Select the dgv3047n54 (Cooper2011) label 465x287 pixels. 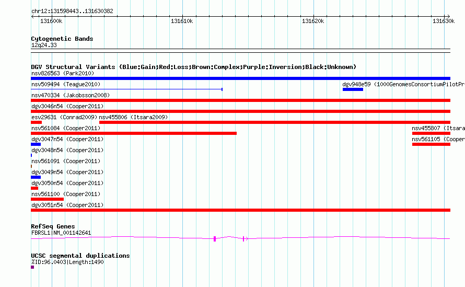tap(67, 139)
